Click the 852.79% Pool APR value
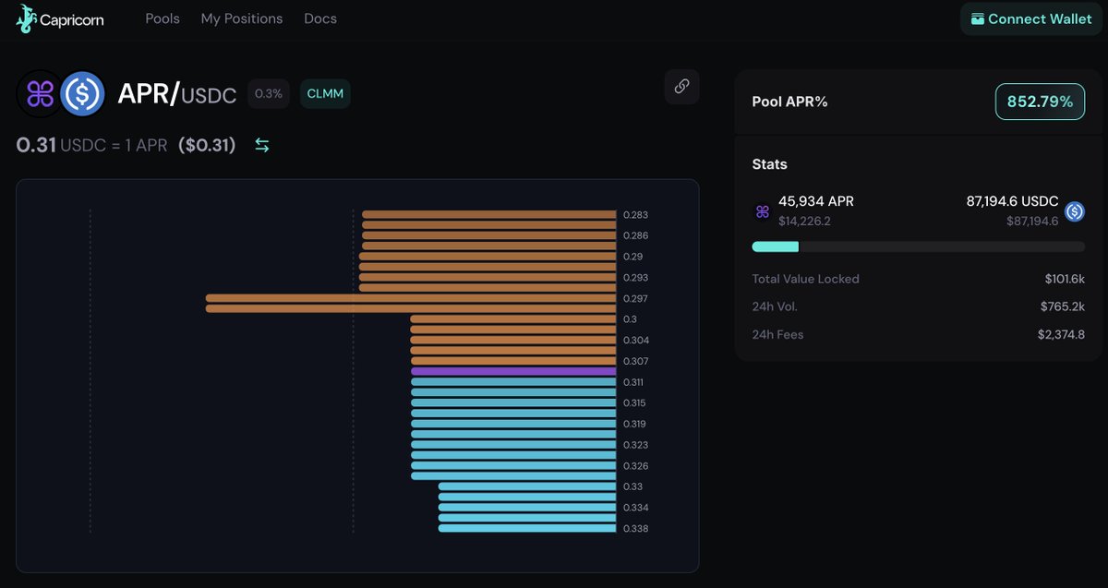Image resolution: width=1108 pixels, height=588 pixels. pyautogui.click(x=1040, y=102)
